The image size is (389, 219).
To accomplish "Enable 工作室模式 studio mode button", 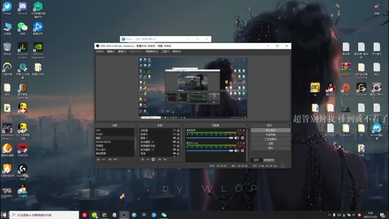I will [270, 139].
